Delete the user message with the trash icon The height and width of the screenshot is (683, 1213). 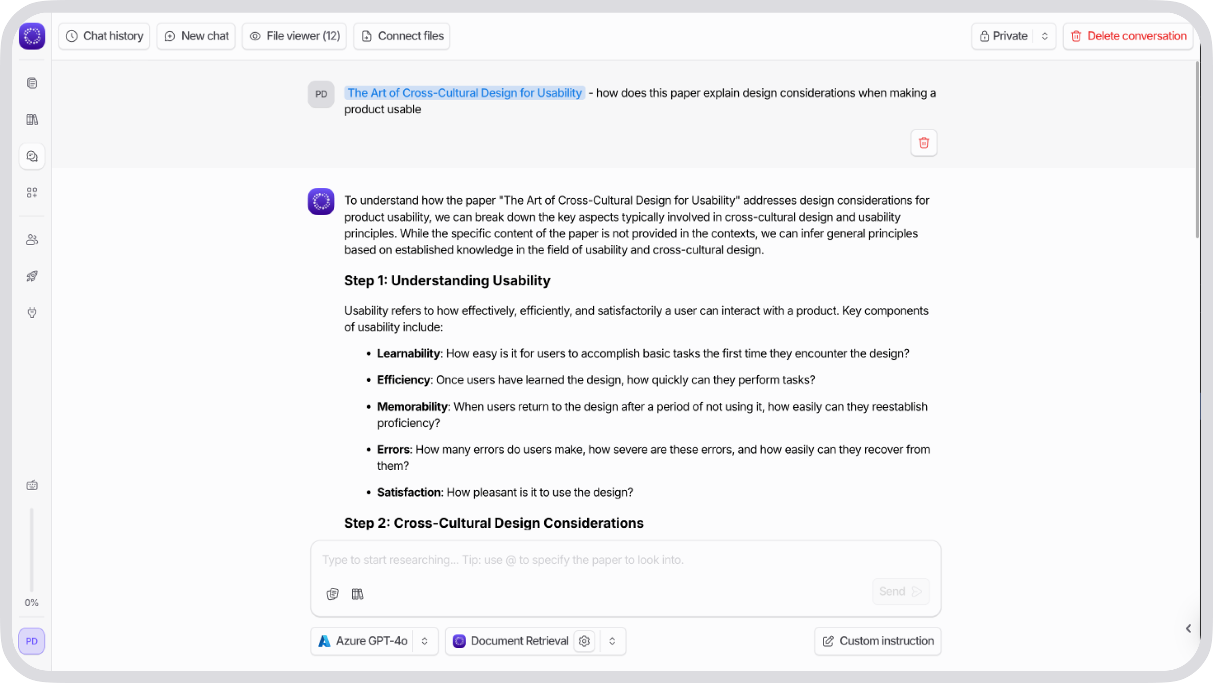point(924,143)
